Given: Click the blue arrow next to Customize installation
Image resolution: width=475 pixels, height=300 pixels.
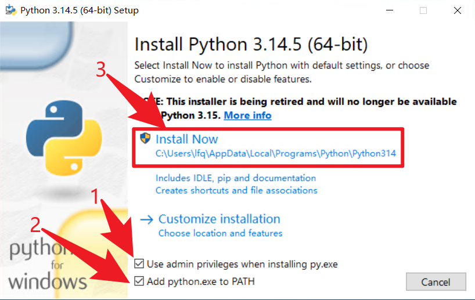Looking at the screenshot, I should [x=146, y=219].
